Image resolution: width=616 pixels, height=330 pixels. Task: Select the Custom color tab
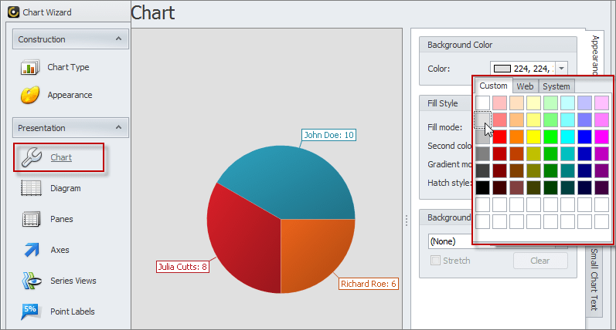[x=493, y=86]
